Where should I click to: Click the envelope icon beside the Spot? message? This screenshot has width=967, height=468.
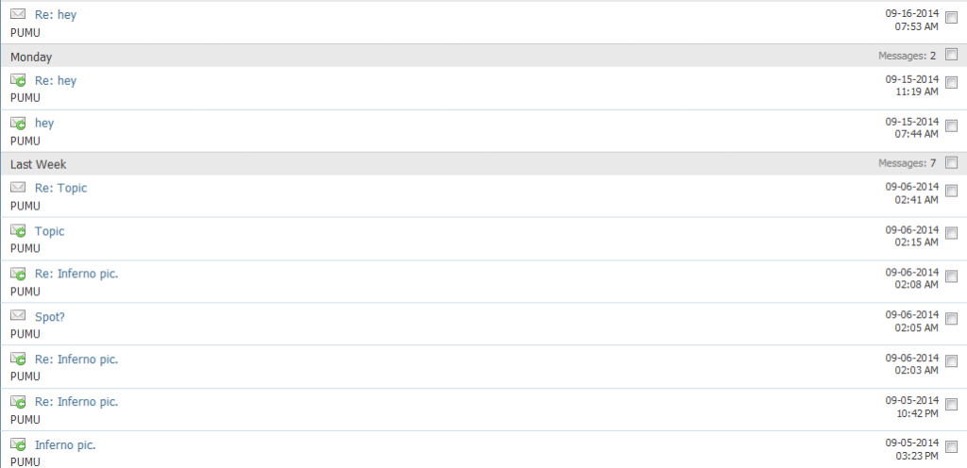pyautogui.click(x=18, y=316)
